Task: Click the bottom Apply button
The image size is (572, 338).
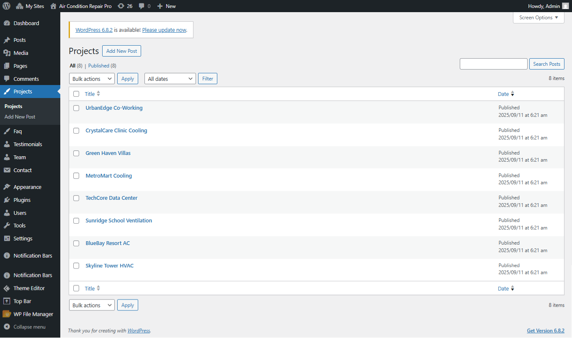Action: point(127,305)
